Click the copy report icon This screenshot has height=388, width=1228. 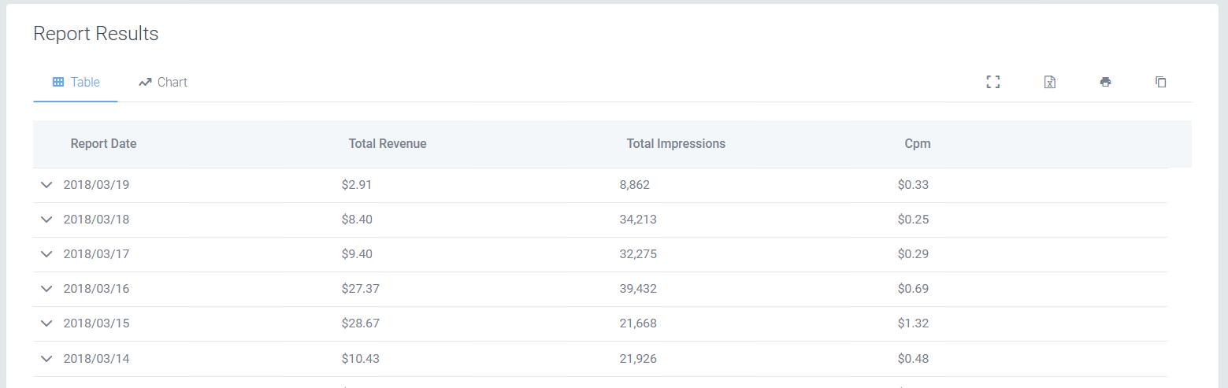[x=1160, y=82]
